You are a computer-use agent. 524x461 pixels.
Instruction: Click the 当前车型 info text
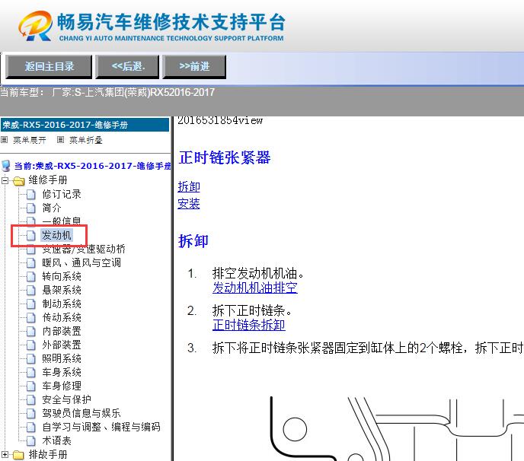click(107, 92)
